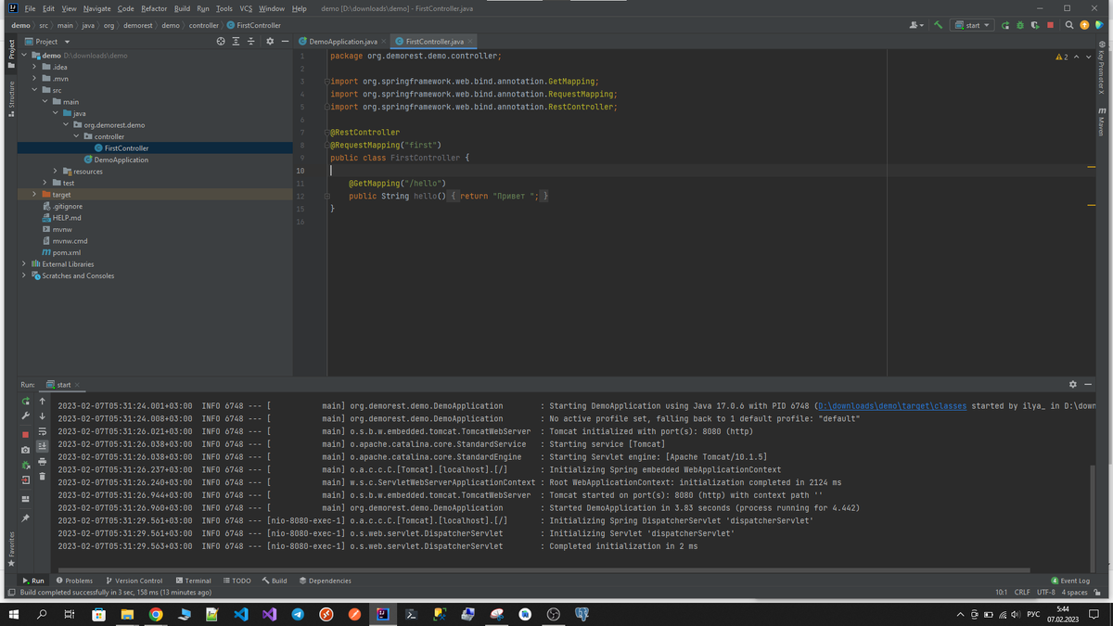This screenshot has width=1113, height=626.
Task: Clear console with trash icon
Action: pos(42,477)
